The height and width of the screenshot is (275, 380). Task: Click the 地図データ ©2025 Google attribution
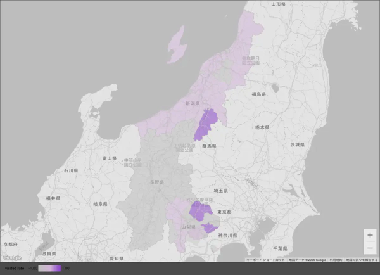(x=307, y=260)
